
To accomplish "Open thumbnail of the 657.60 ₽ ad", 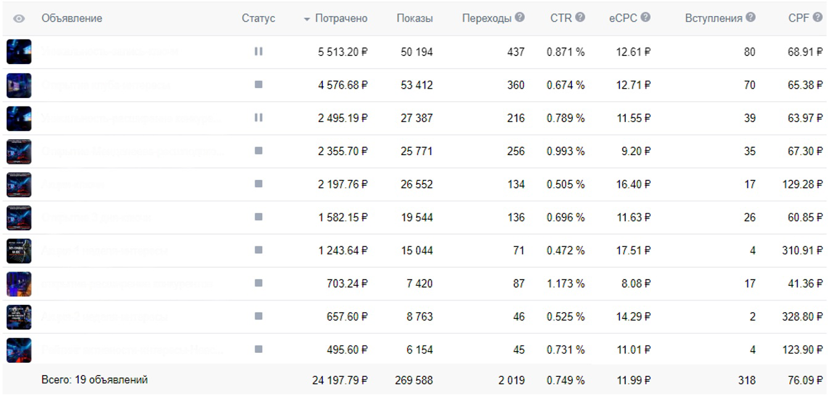I will (18, 317).
